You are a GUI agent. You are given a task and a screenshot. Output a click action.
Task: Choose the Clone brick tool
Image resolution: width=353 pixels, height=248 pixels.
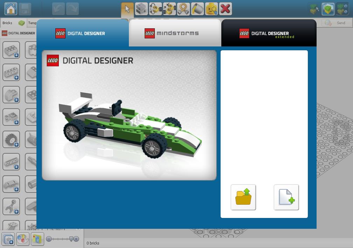[141, 9]
